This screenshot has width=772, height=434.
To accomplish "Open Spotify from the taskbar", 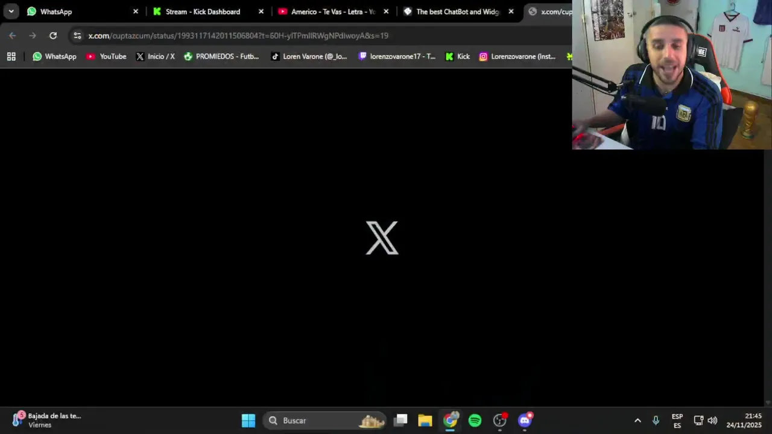I will tap(475, 420).
